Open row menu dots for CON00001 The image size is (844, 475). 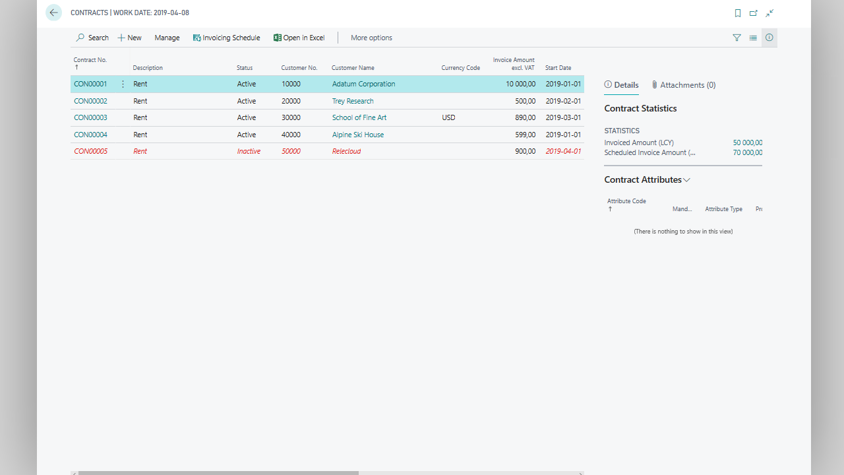click(123, 84)
